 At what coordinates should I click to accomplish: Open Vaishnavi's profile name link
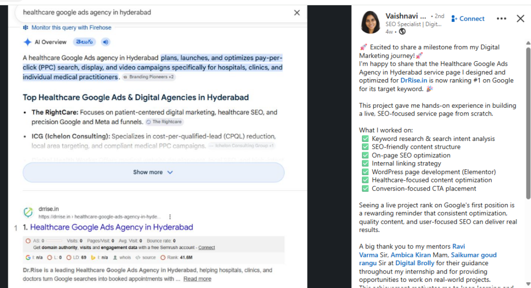pos(406,16)
